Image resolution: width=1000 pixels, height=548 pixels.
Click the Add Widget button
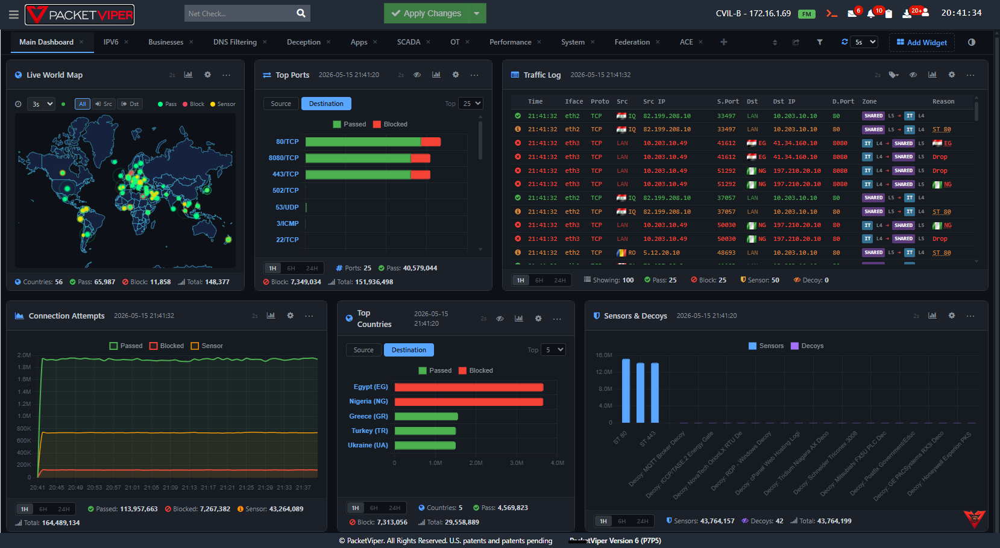click(922, 42)
